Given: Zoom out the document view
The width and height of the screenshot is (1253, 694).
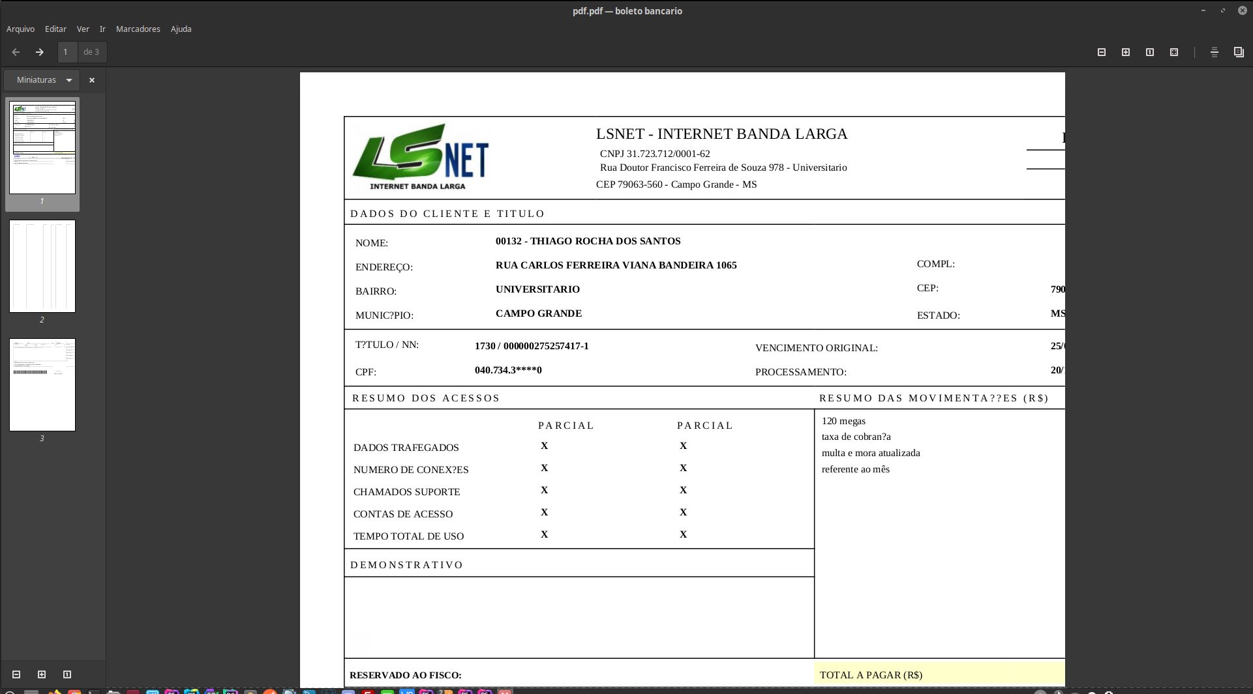Looking at the screenshot, I should pos(1101,52).
